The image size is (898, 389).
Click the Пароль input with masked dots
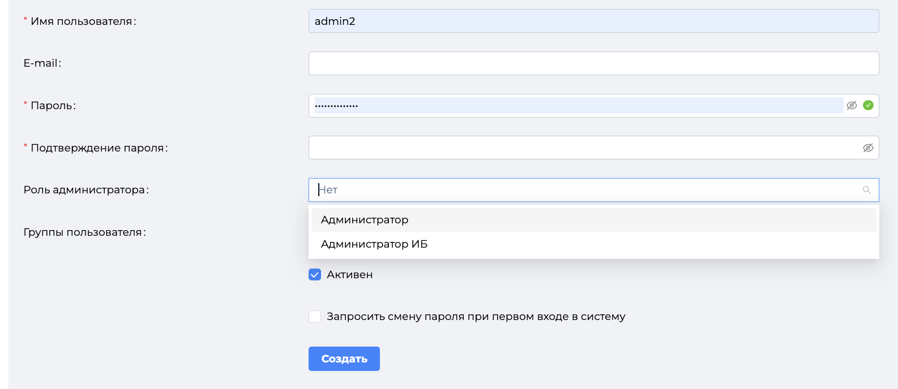(578, 106)
